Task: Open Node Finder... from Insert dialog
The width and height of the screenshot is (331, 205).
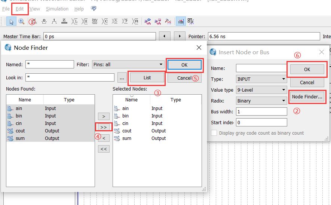Action: click(x=307, y=97)
